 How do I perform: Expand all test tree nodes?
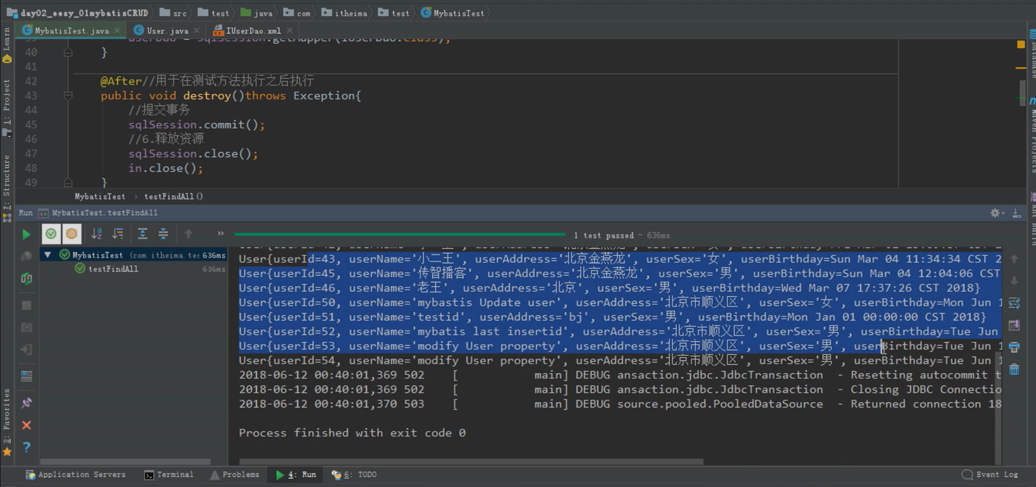point(142,234)
